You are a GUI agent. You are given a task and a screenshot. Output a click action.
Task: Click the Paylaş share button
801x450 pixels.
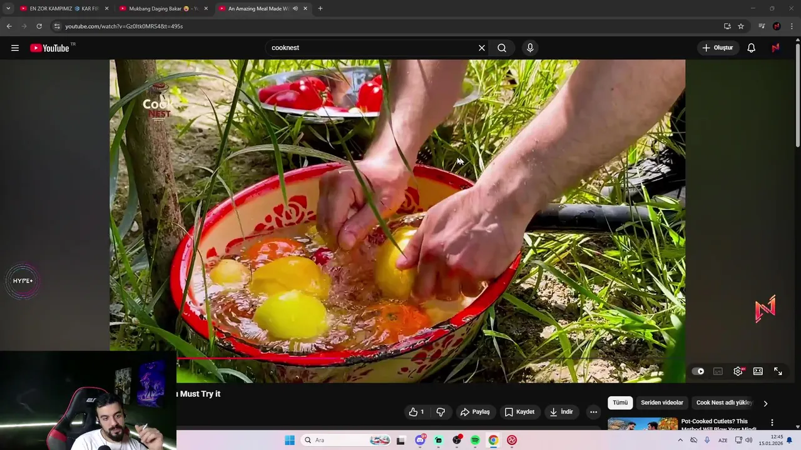(475, 412)
